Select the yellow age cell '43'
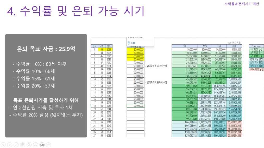Screen dimensions: 264x148 pyautogui.click(x=102, y=50)
